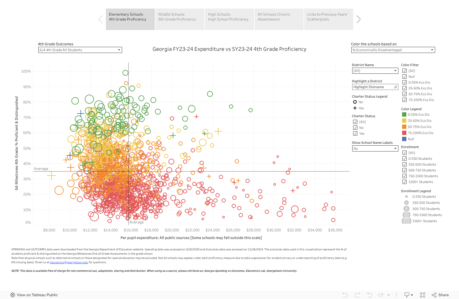Open the 4th Grade Outcomes dropdown
The width and height of the screenshot is (459, 299).
point(80,50)
